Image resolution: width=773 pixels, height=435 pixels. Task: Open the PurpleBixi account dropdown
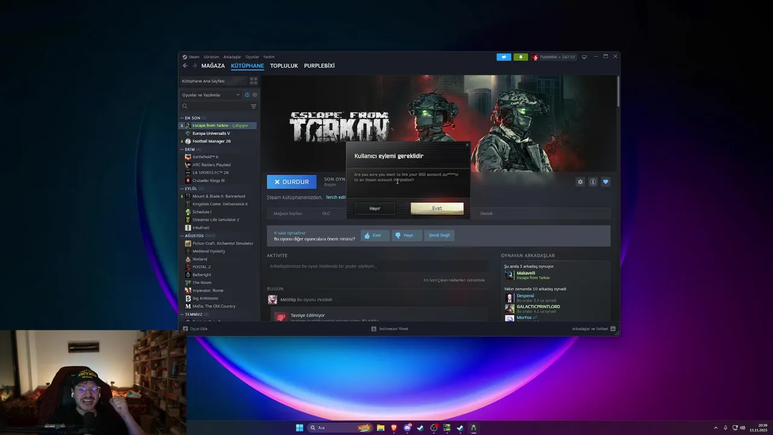553,57
